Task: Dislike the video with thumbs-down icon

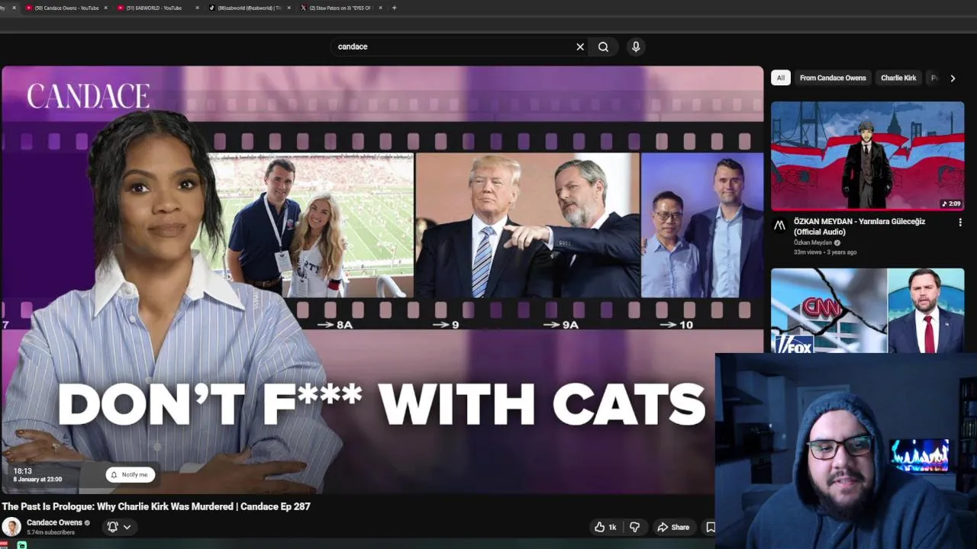Action: pos(634,527)
